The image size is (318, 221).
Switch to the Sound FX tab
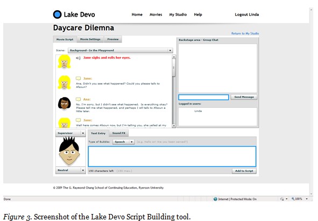119,133
